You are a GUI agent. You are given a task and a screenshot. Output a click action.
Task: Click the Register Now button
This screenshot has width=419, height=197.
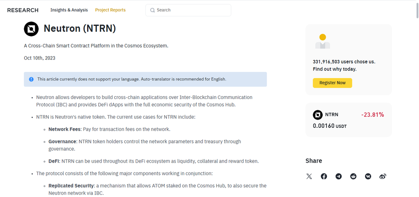pyautogui.click(x=332, y=83)
